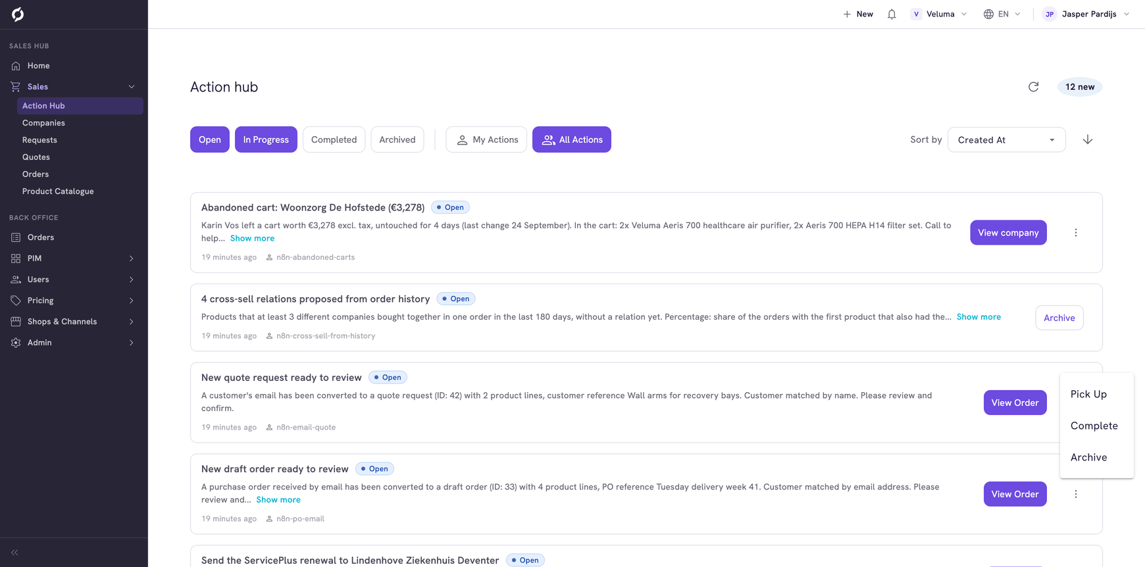This screenshot has height=567, width=1145.
Task: Click the Pricing tag icon
Action: click(16, 301)
